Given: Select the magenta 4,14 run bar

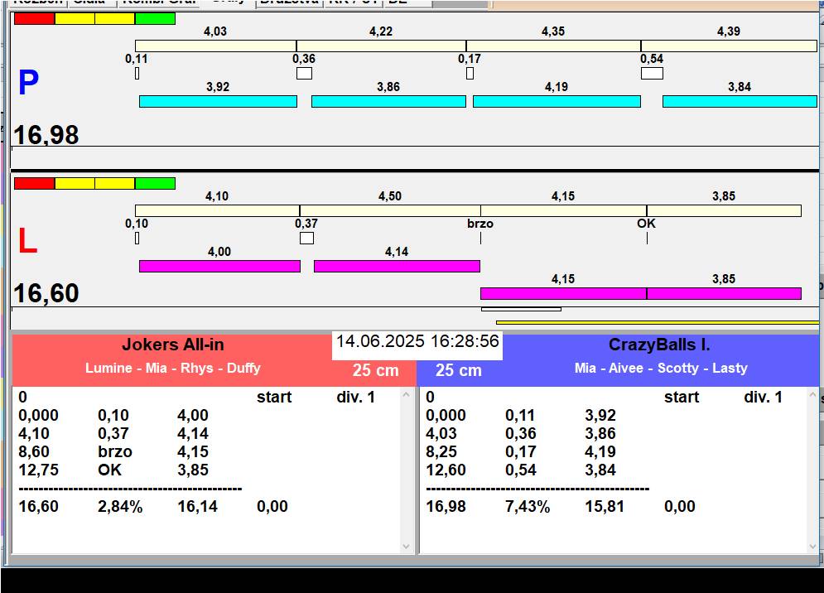Looking at the screenshot, I should click(x=396, y=266).
